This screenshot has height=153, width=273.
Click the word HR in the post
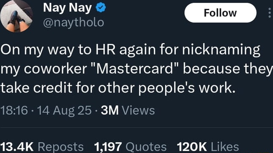coord(105,49)
